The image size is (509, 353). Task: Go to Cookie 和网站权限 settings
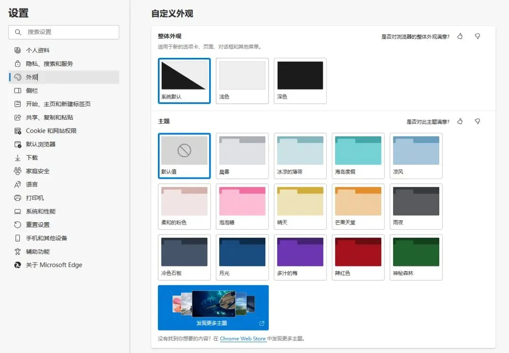pos(64,131)
